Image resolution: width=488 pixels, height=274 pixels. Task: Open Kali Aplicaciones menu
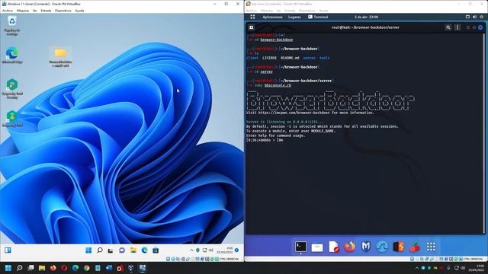click(x=272, y=17)
